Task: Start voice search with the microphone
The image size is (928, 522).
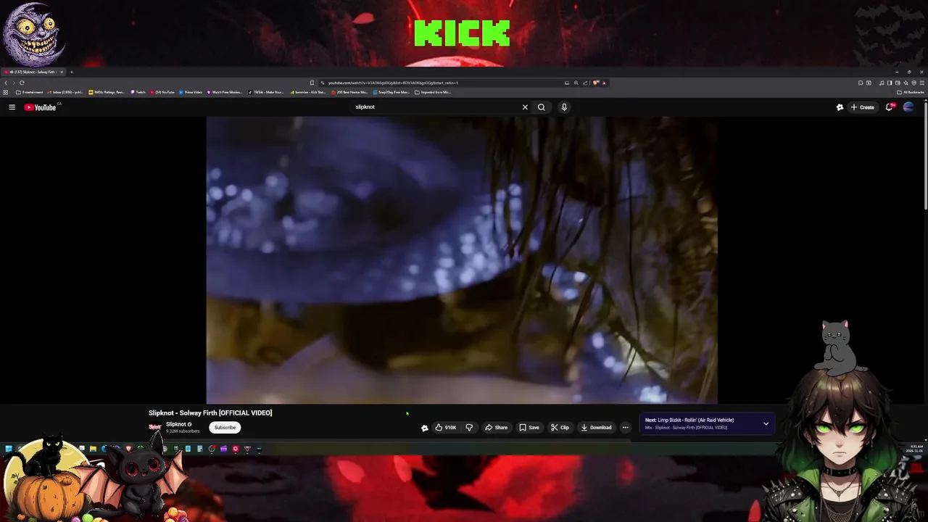Action: tap(564, 107)
